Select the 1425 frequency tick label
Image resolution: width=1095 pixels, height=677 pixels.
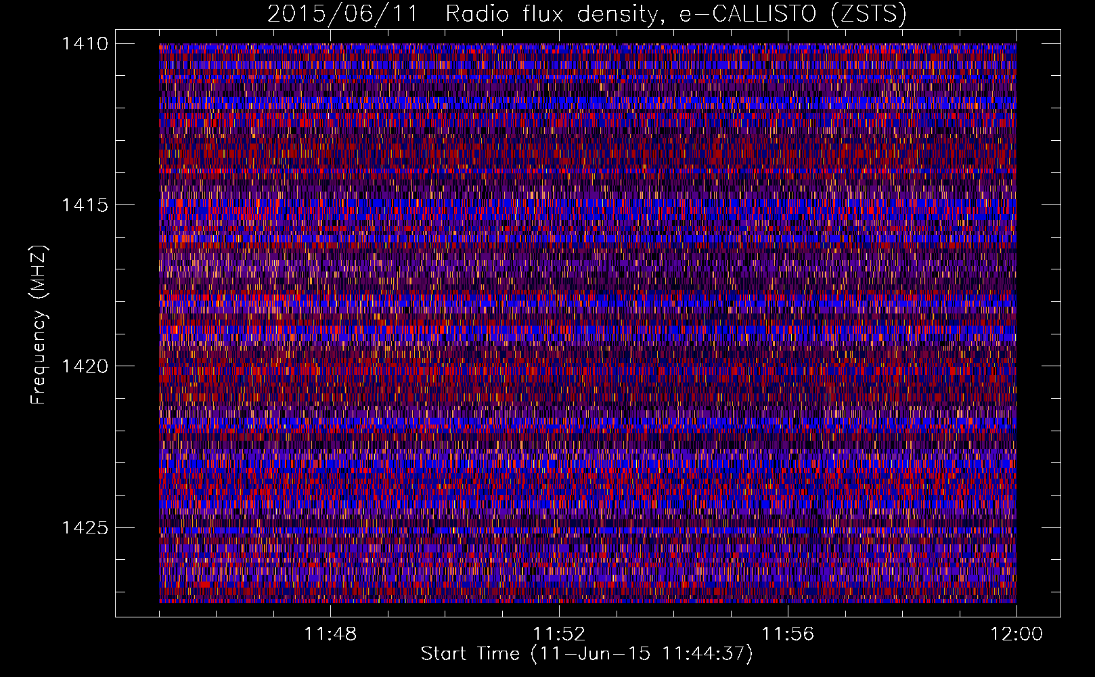coord(85,527)
